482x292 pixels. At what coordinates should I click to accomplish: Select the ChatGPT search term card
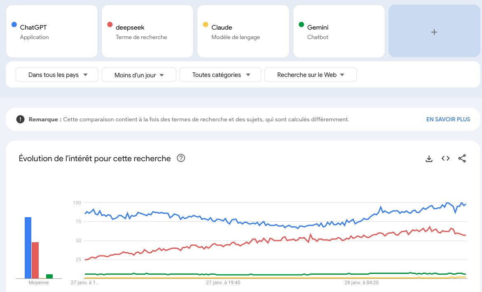(52, 31)
